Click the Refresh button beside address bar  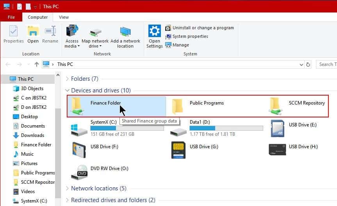coord(308,64)
